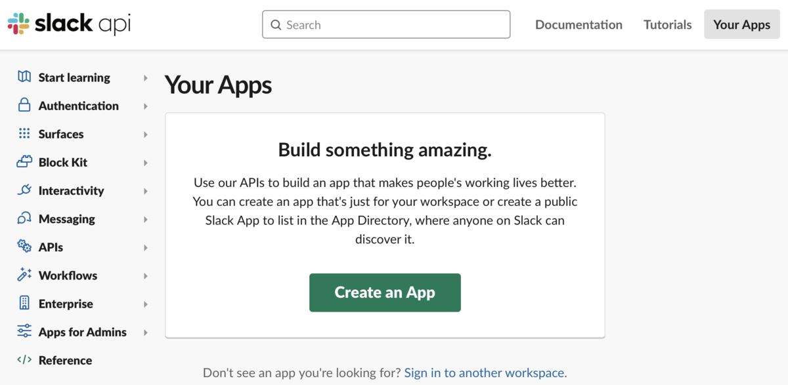
Task: Click the Authentication lock icon
Action: (x=24, y=105)
